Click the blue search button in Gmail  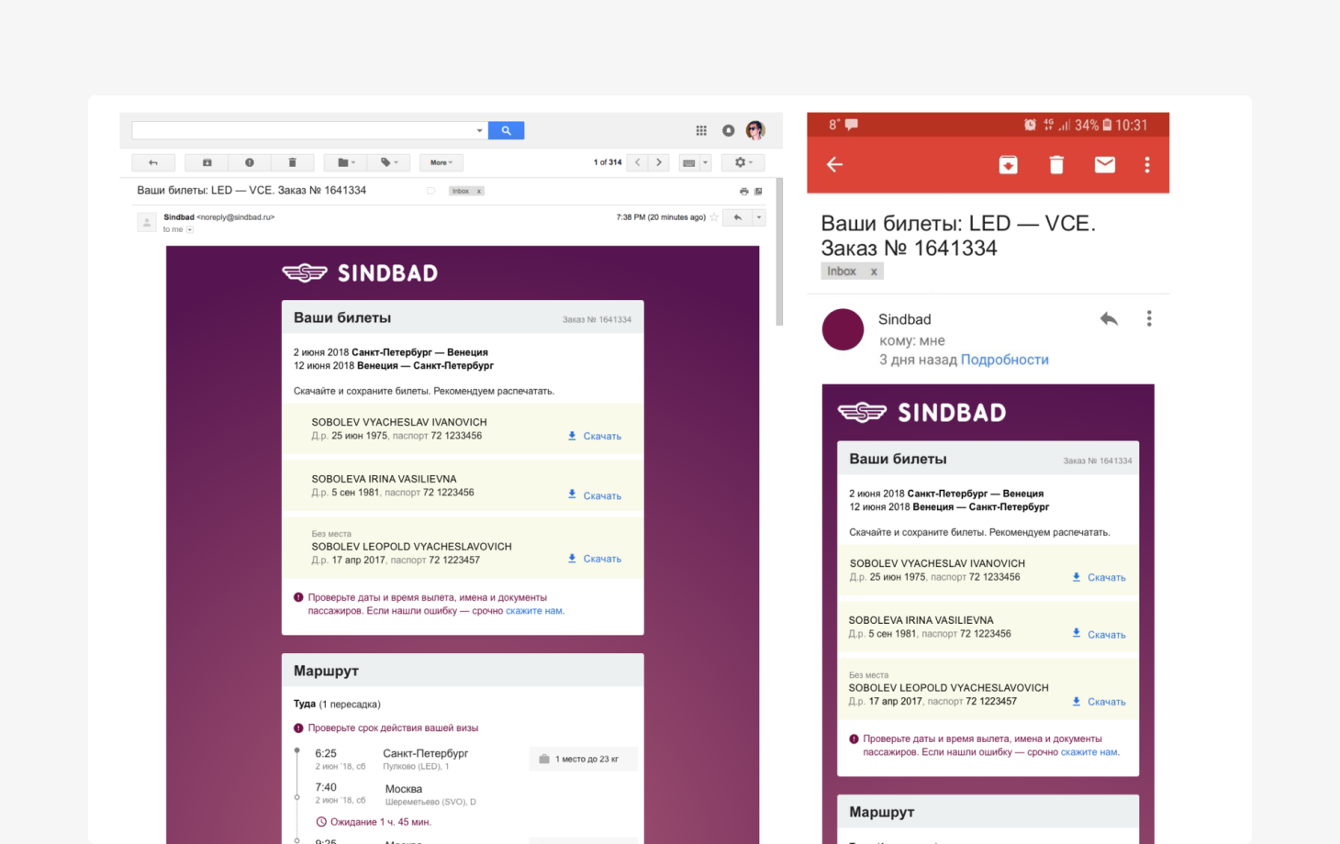pos(506,130)
